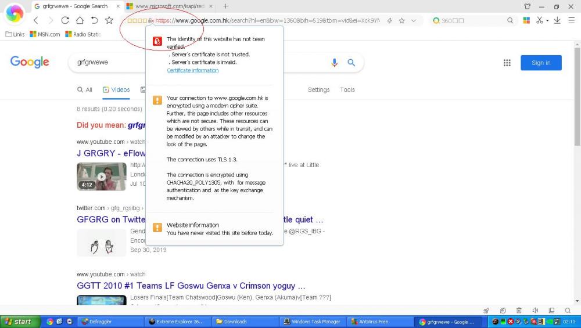Bookmark this page with the star icon

(x=109, y=20)
